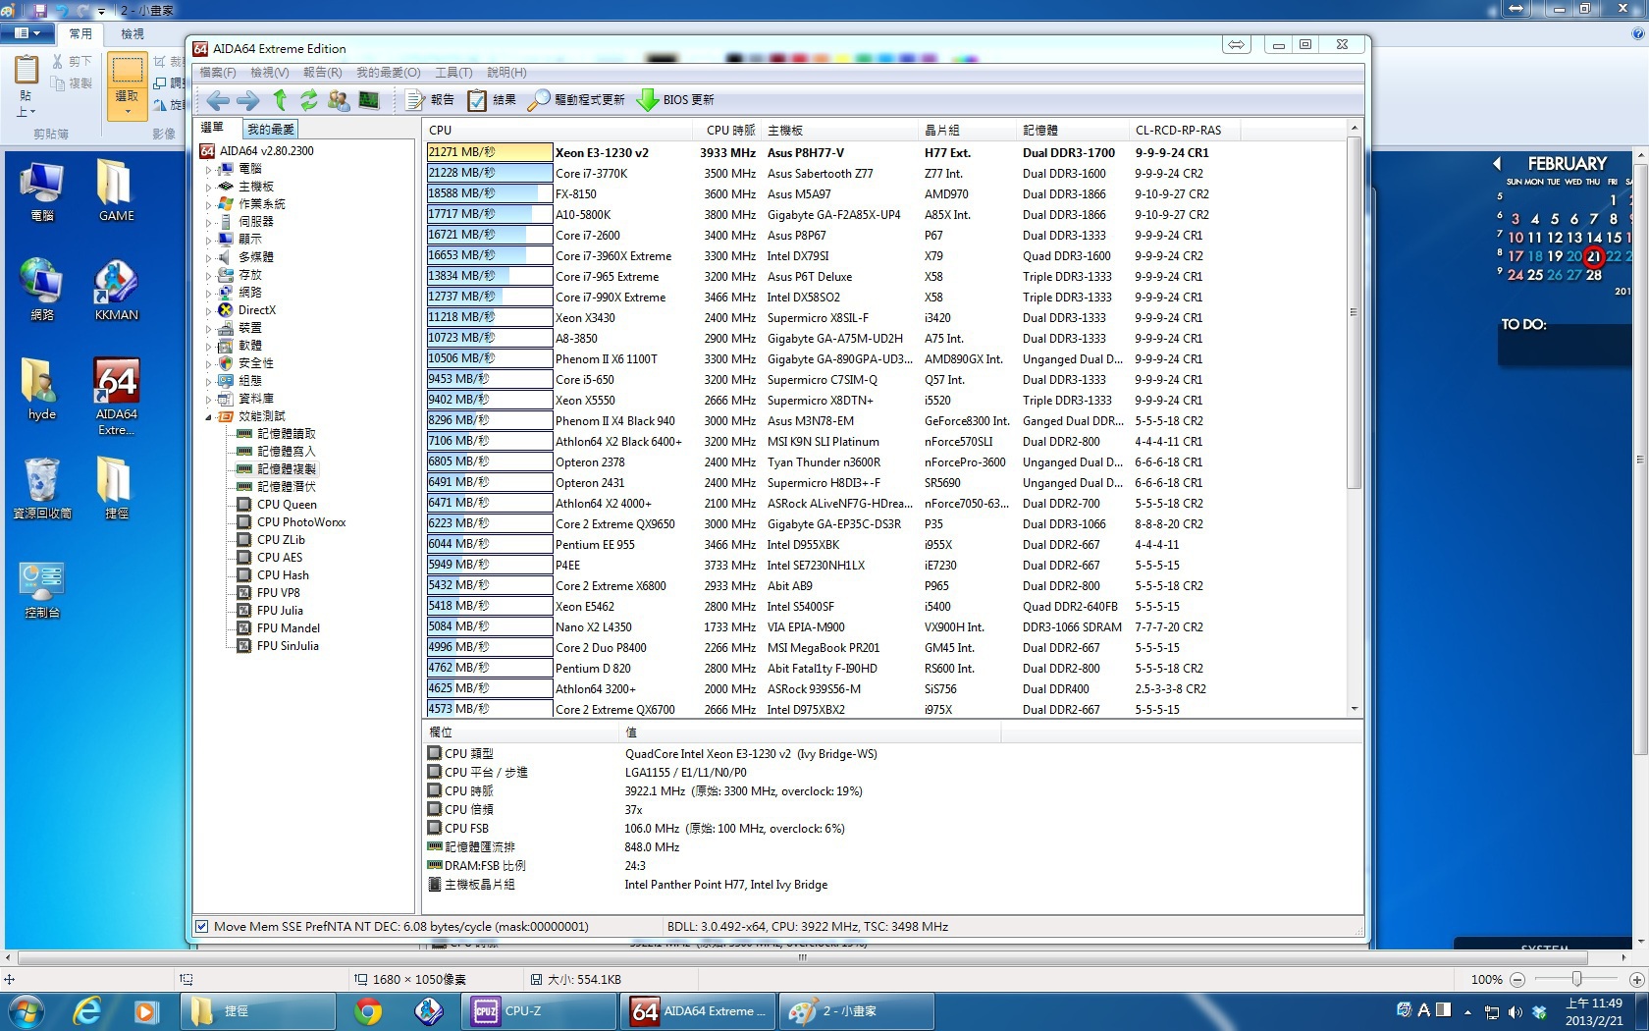Sort results by CL-RCD-RP-RAS column header
The image size is (1649, 1031).
1185,130
